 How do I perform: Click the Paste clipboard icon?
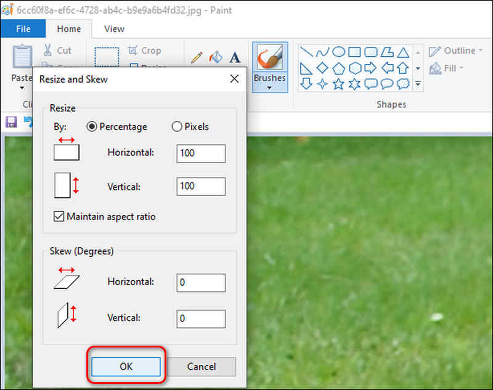[x=22, y=57]
